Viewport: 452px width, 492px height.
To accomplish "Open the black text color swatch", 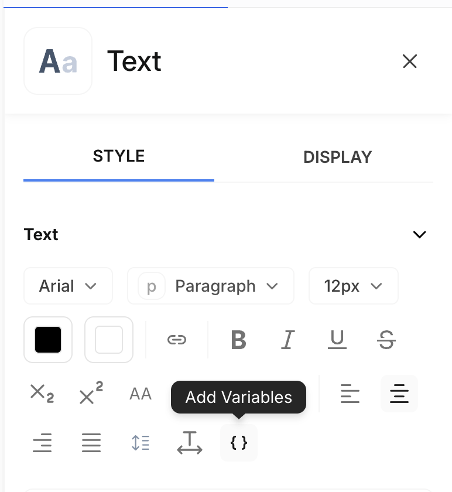I will click(x=48, y=340).
